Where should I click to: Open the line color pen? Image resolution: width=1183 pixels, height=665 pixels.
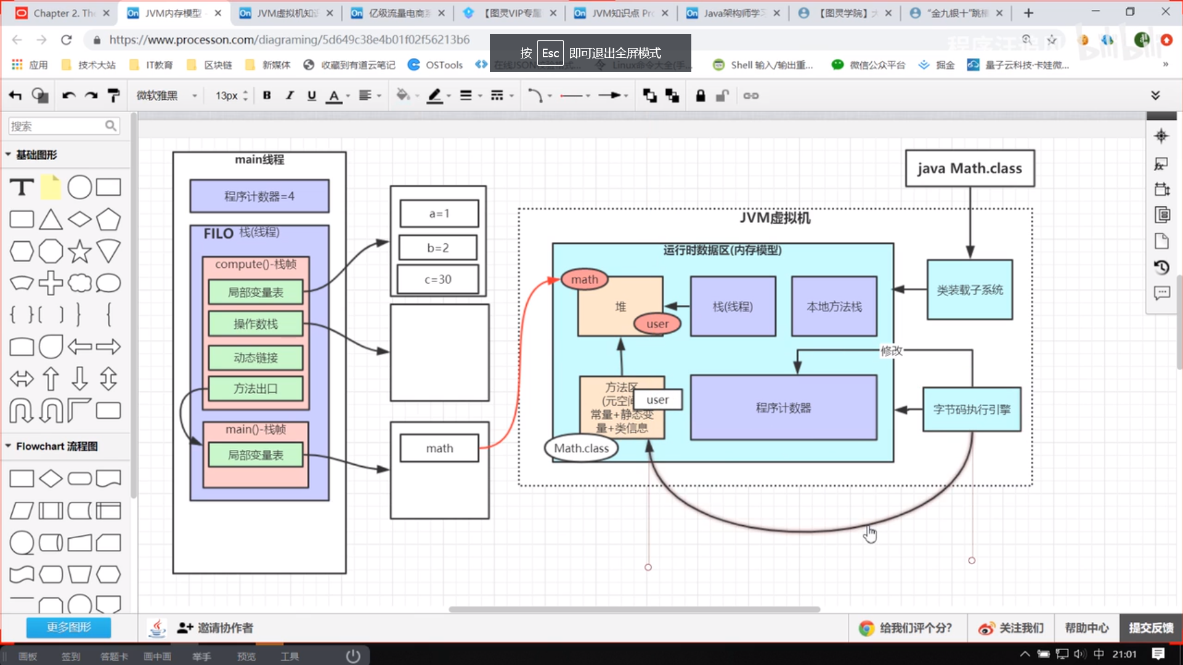click(435, 95)
